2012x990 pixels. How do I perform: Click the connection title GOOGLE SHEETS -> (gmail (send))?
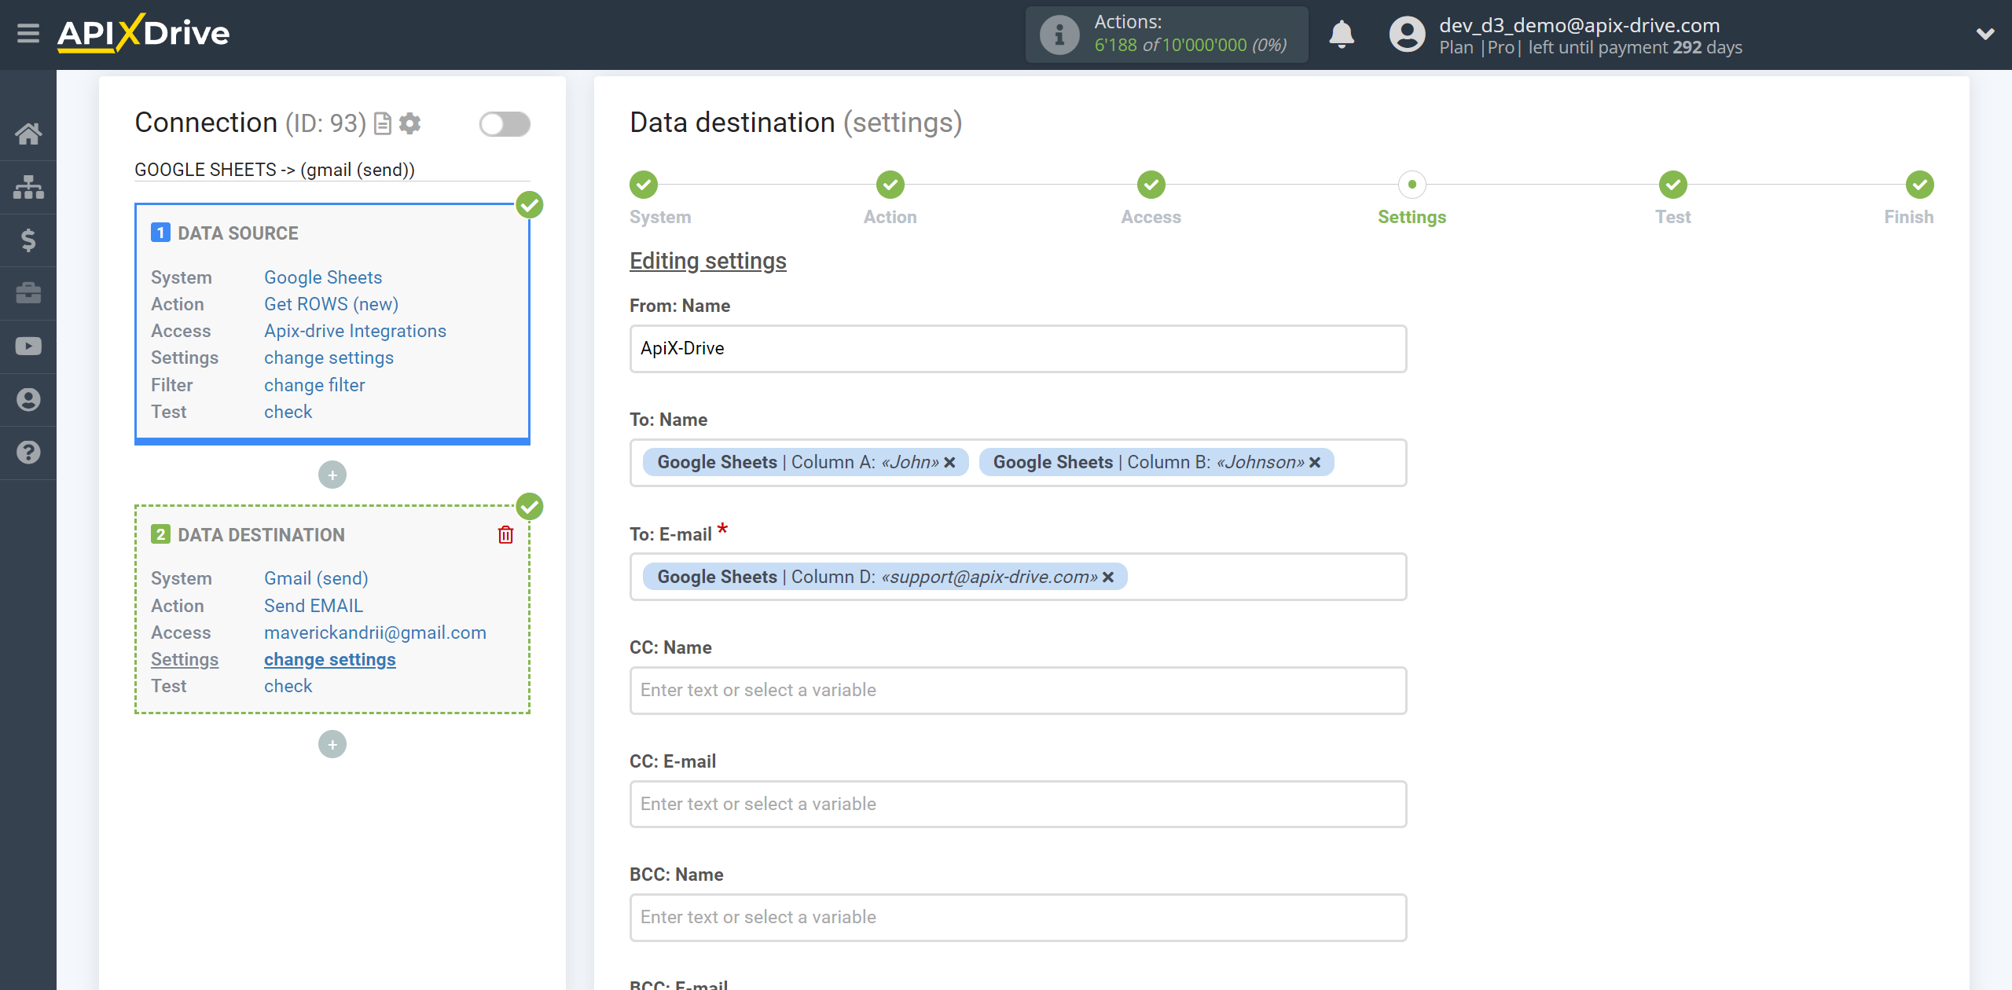[x=275, y=170]
